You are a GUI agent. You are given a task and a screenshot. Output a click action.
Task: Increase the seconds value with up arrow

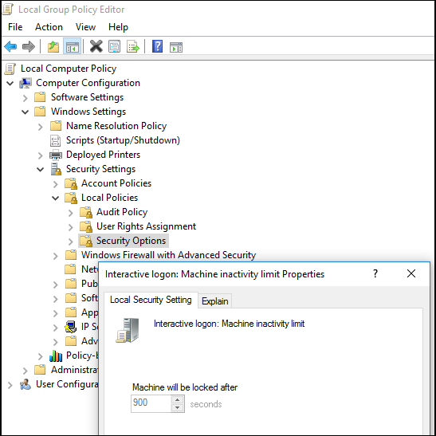pos(178,400)
